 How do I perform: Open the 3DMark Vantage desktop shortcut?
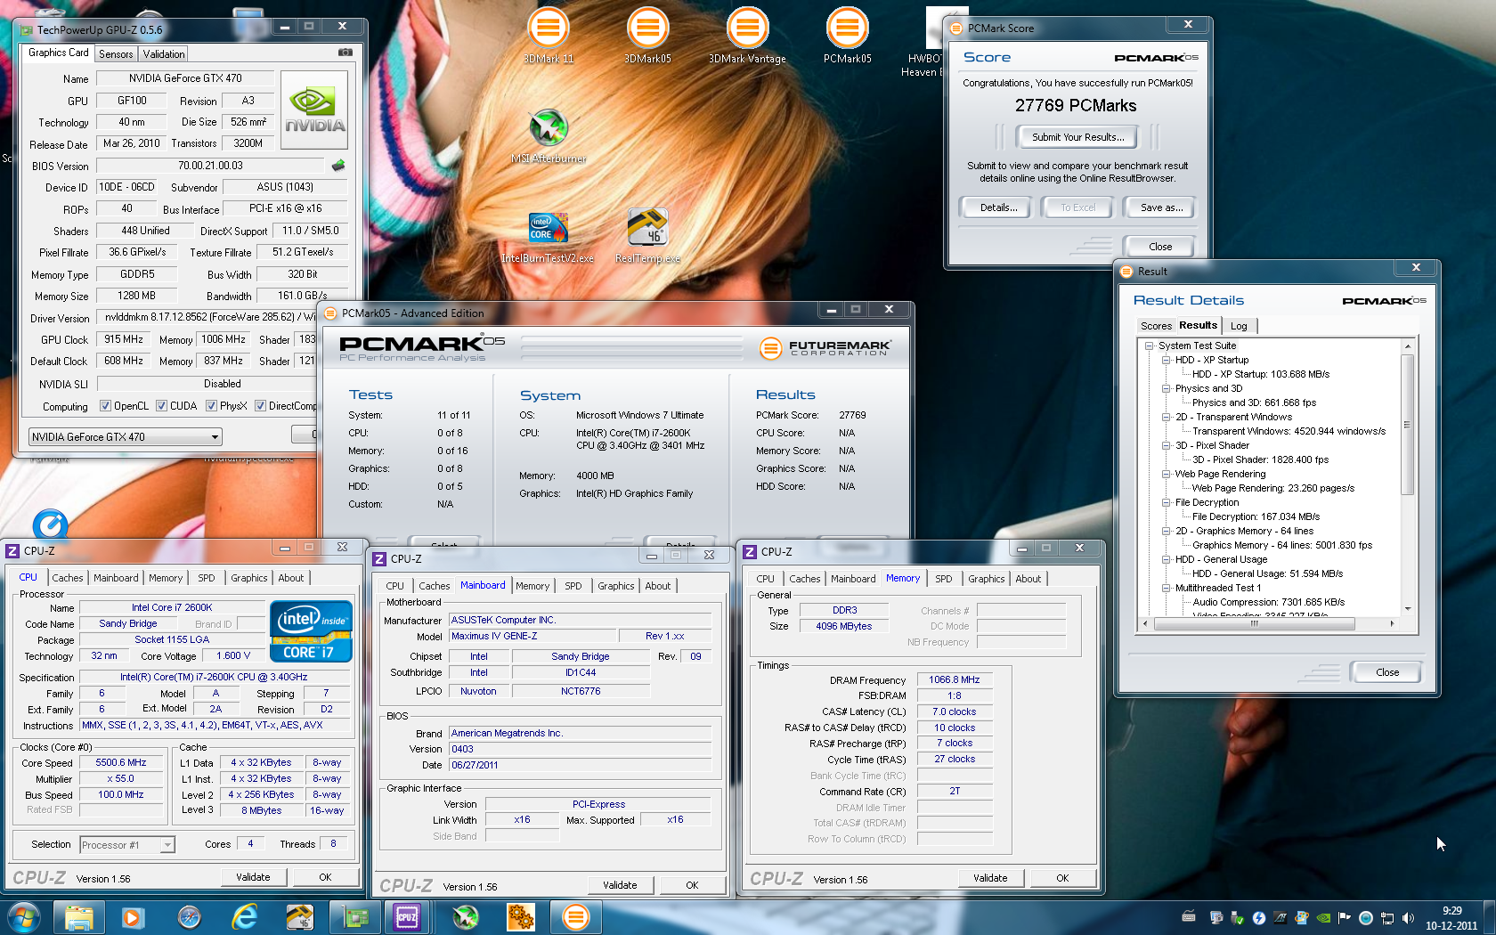tap(747, 36)
